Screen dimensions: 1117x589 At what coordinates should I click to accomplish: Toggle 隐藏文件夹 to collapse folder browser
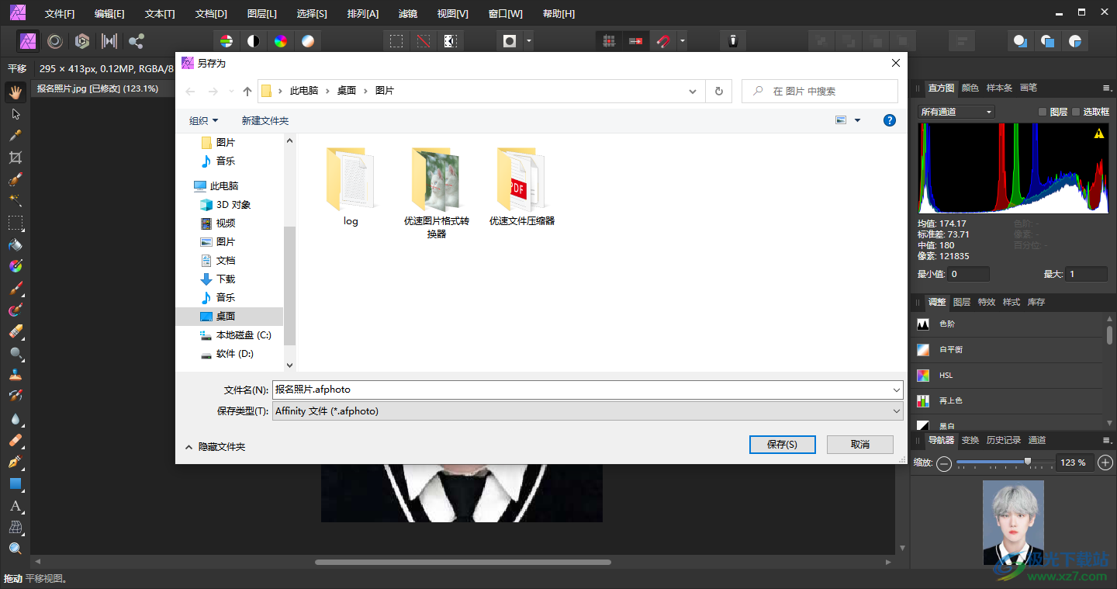tap(215, 447)
